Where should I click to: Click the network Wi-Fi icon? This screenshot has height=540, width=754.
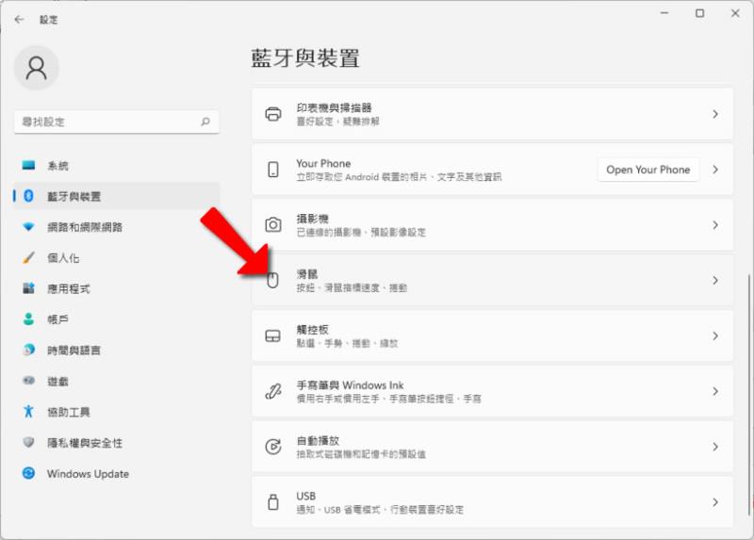click(x=28, y=226)
